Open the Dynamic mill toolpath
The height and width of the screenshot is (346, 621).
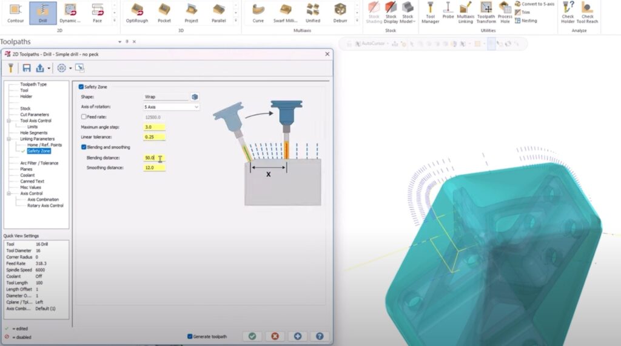pos(70,13)
